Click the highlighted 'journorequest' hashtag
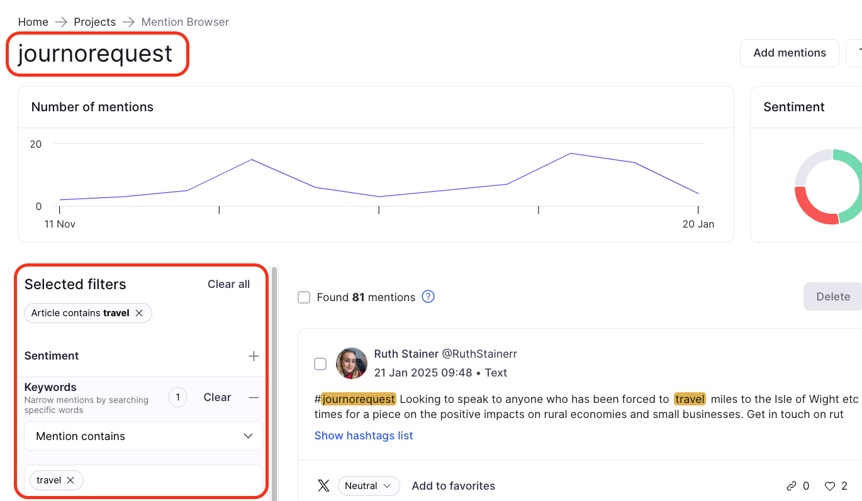Screen dimensions: 862x501 (359, 399)
